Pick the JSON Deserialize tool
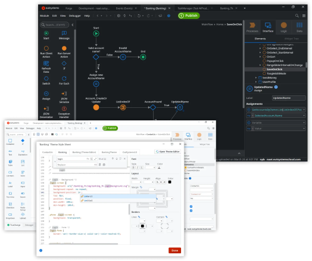The image size is (312, 261). (x=46, y=112)
